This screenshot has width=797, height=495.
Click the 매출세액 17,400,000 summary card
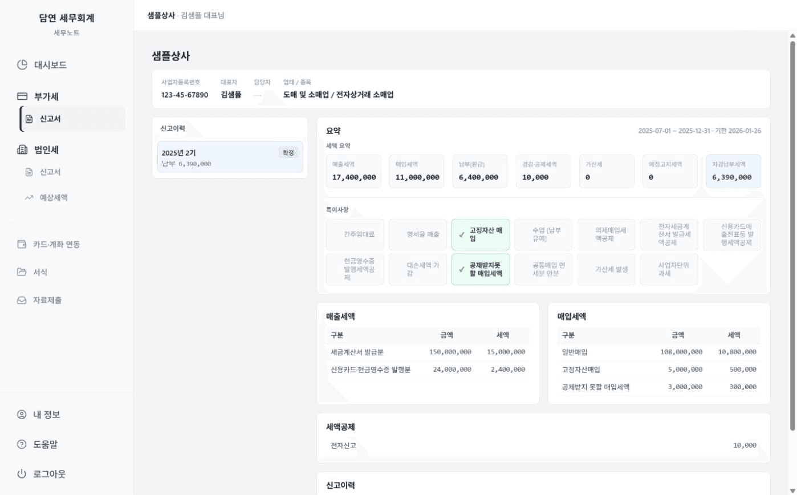(x=354, y=171)
